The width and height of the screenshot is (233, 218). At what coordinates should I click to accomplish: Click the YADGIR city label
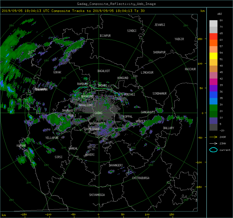(179, 39)
